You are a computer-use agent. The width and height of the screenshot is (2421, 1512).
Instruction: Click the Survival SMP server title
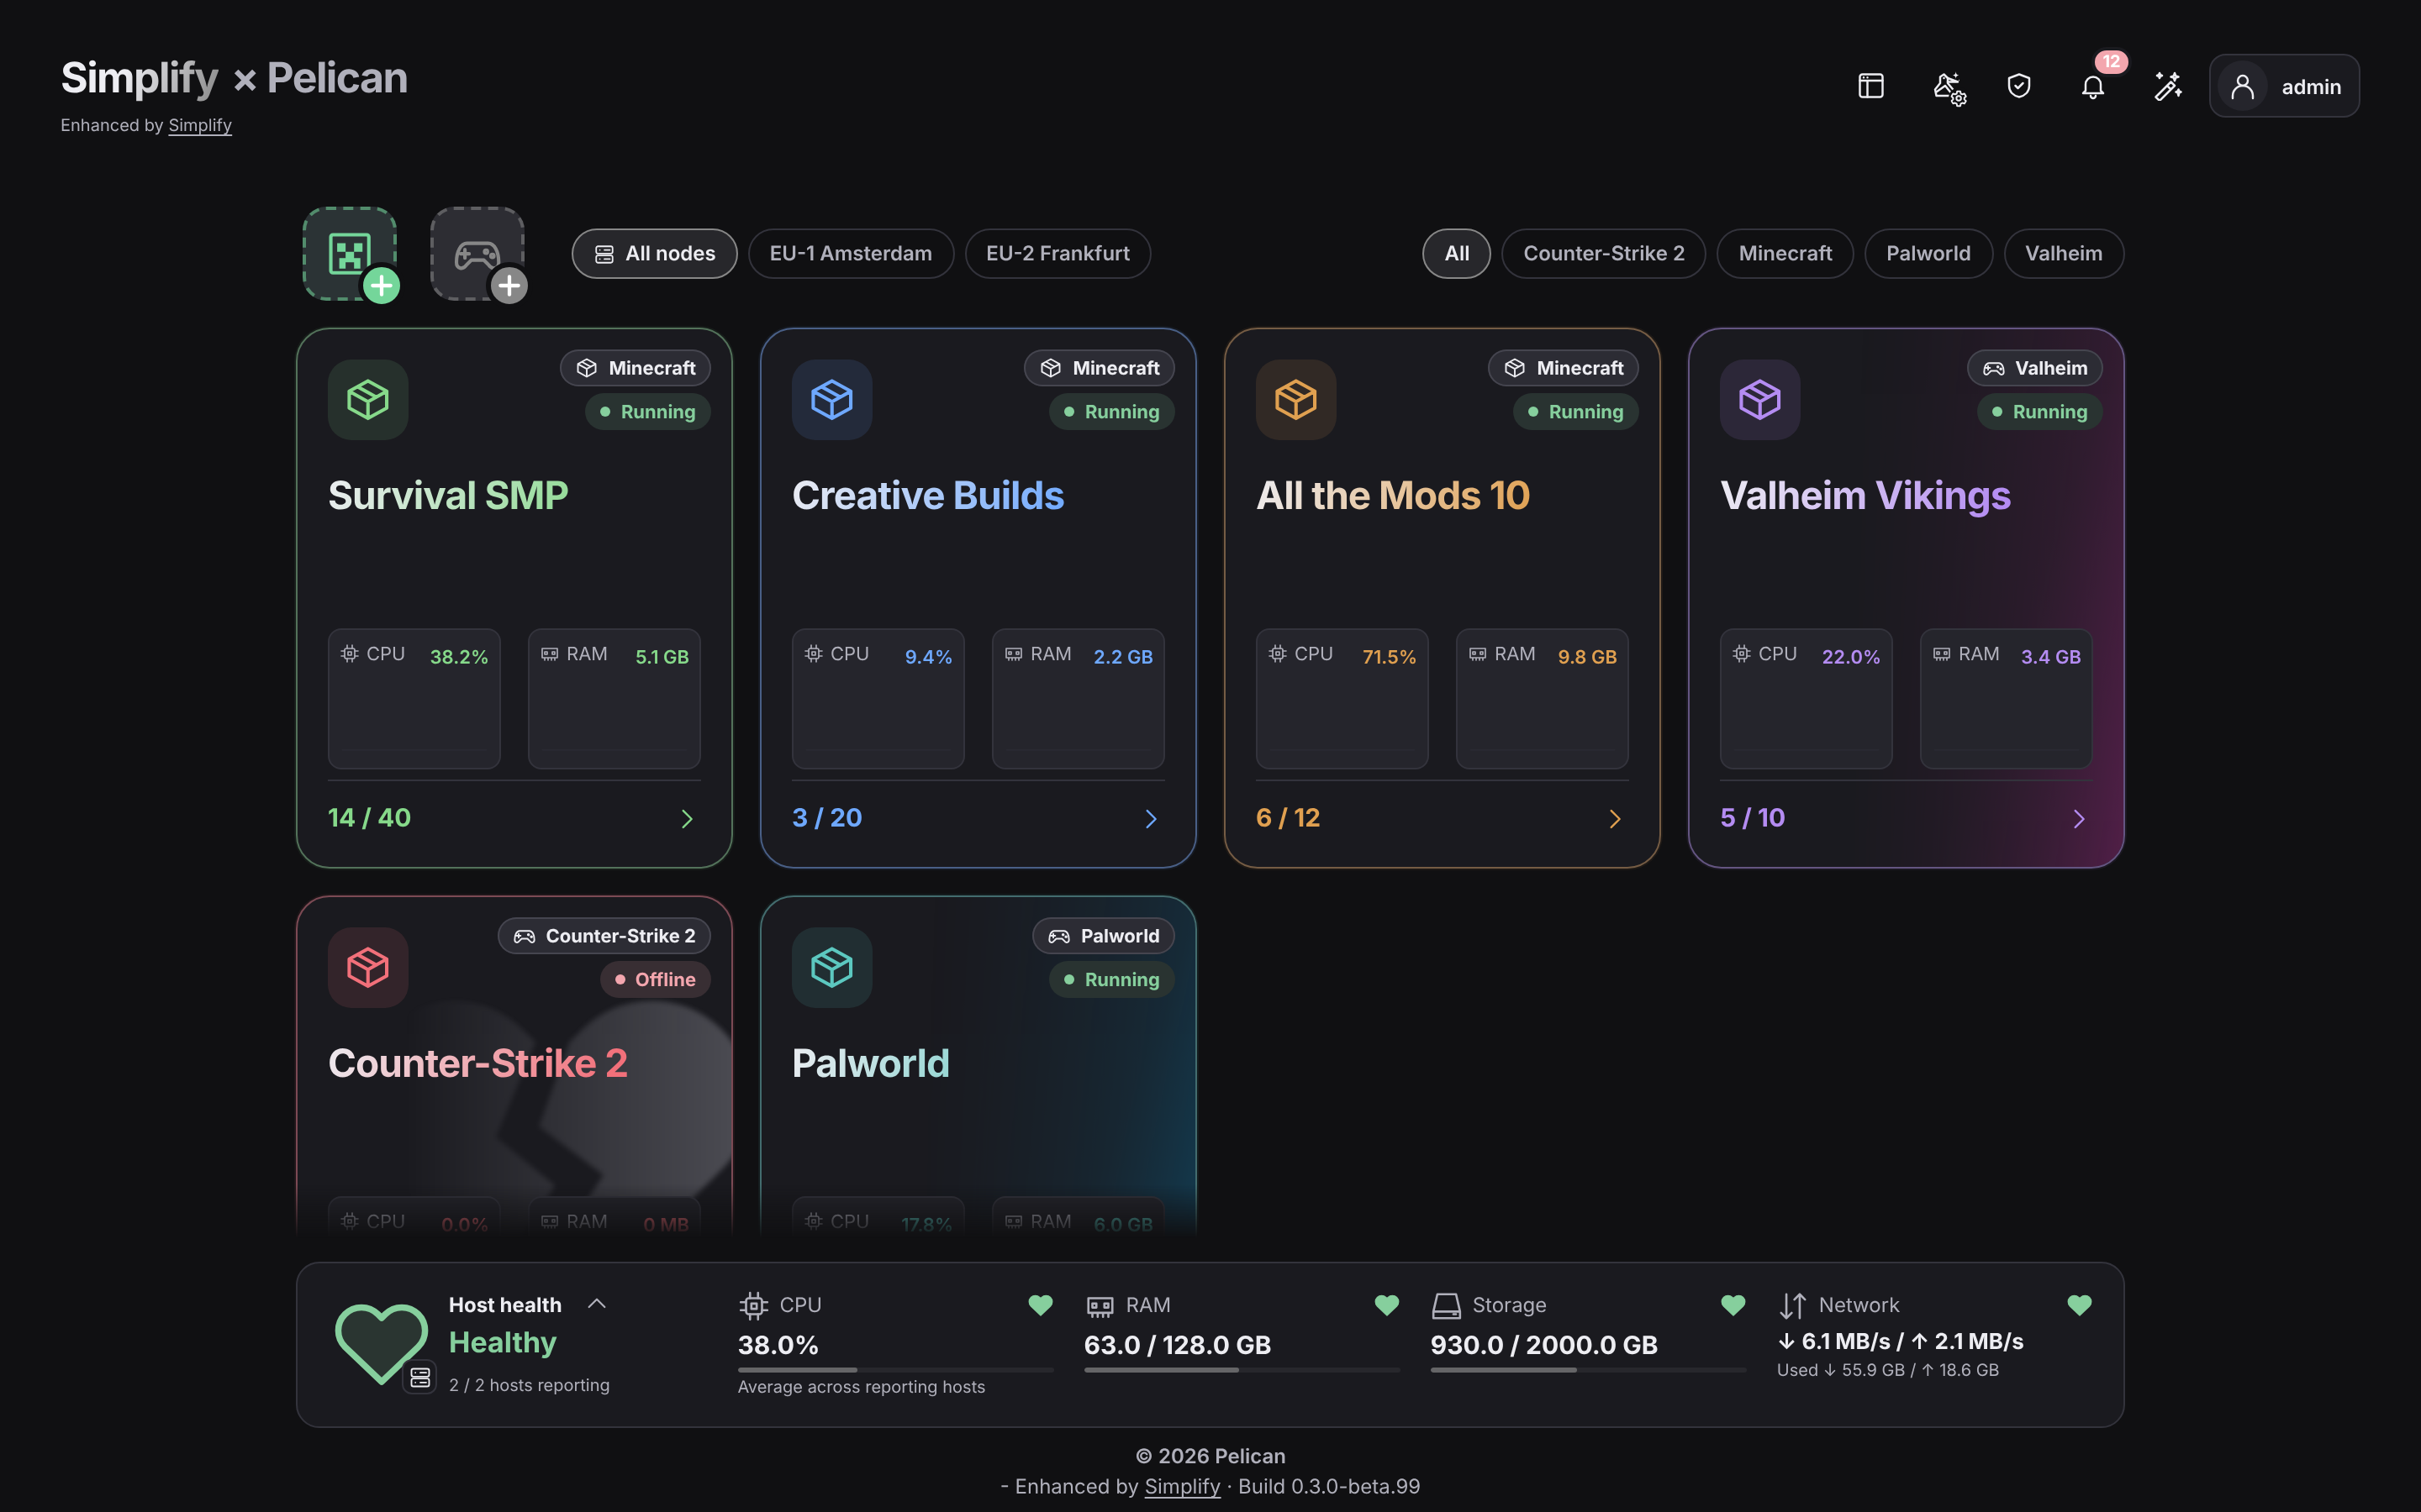tap(448, 495)
